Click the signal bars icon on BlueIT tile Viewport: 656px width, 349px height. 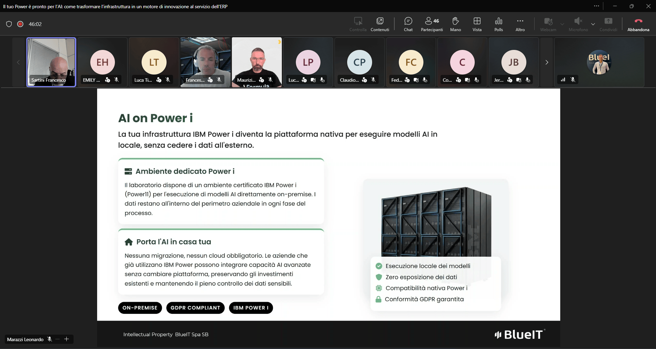click(x=563, y=80)
